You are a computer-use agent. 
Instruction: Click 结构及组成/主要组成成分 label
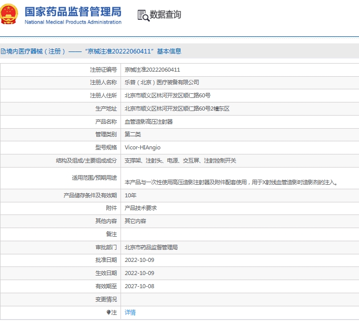click(86, 160)
